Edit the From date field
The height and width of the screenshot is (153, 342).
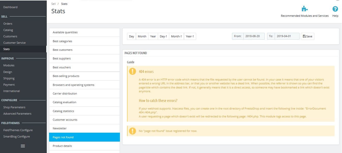(254, 36)
